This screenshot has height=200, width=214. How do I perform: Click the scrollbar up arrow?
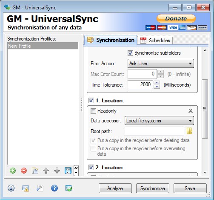pos(205,50)
